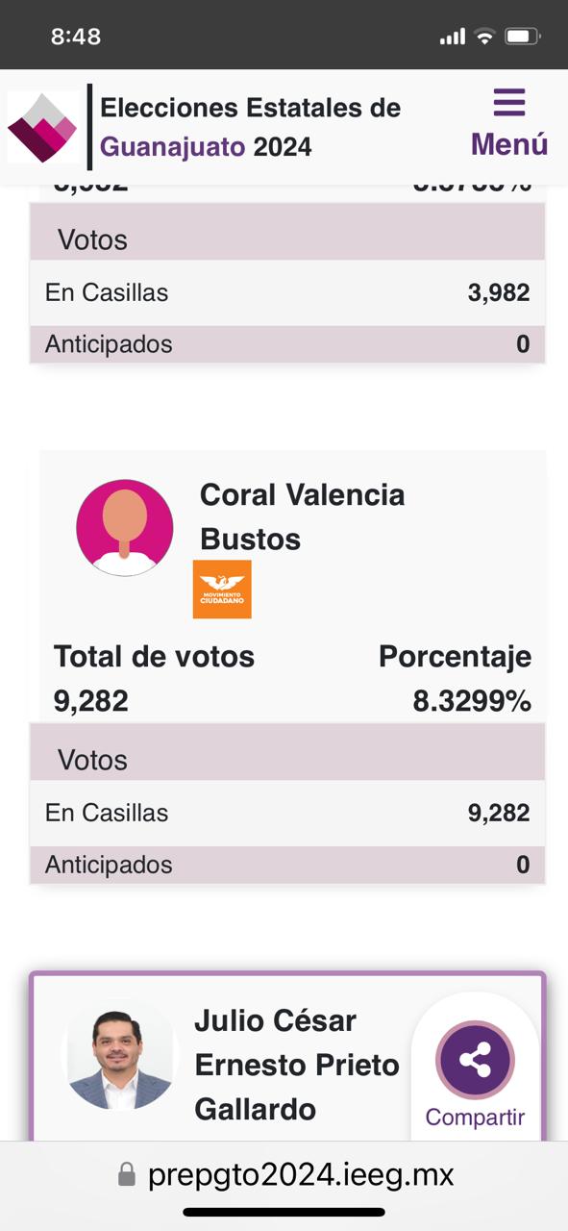Tap the cellular signal bars icon

tap(452, 37)
